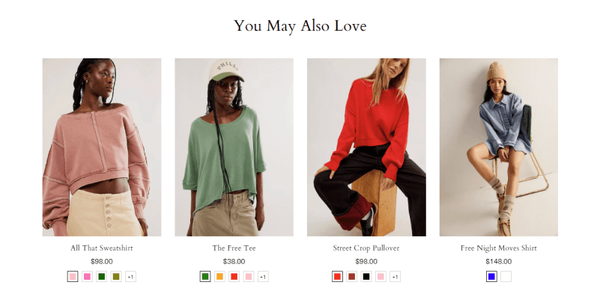This screenshot has width=600, height=300.
Task: Choose white swatch under Free Night Moves Shirt
Action: 506,276
